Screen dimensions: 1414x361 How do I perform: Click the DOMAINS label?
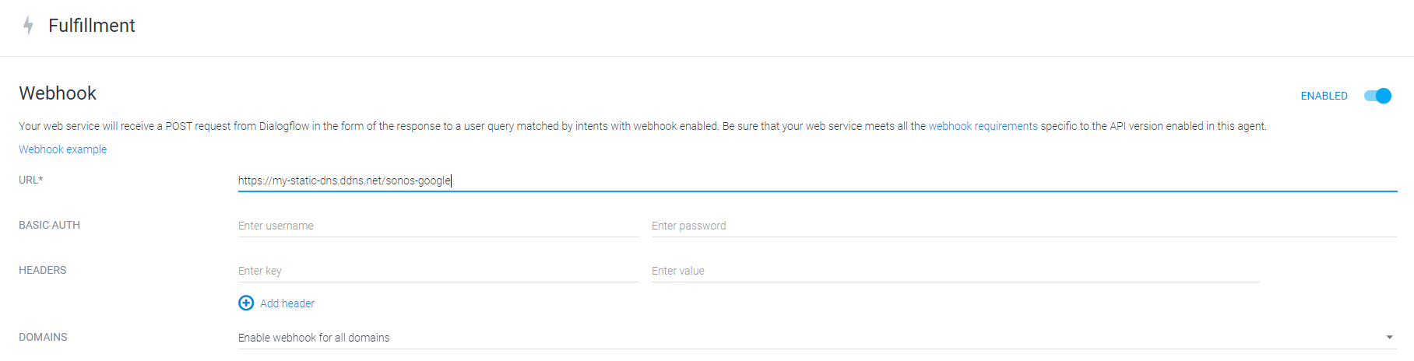coord(43,337)
